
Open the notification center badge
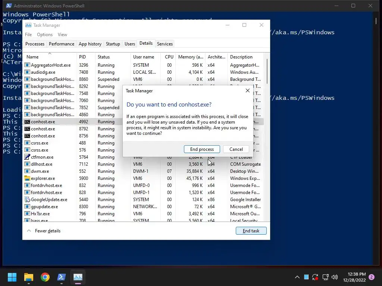click(372, 277)
